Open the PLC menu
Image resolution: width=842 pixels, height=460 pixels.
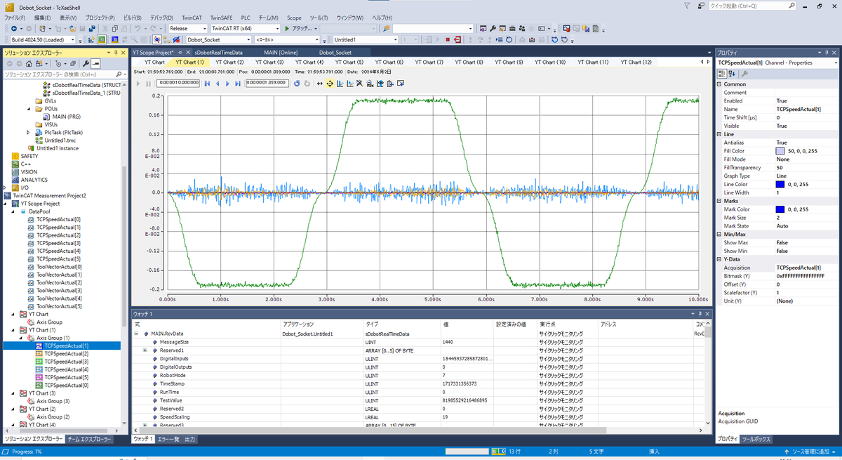246,18
